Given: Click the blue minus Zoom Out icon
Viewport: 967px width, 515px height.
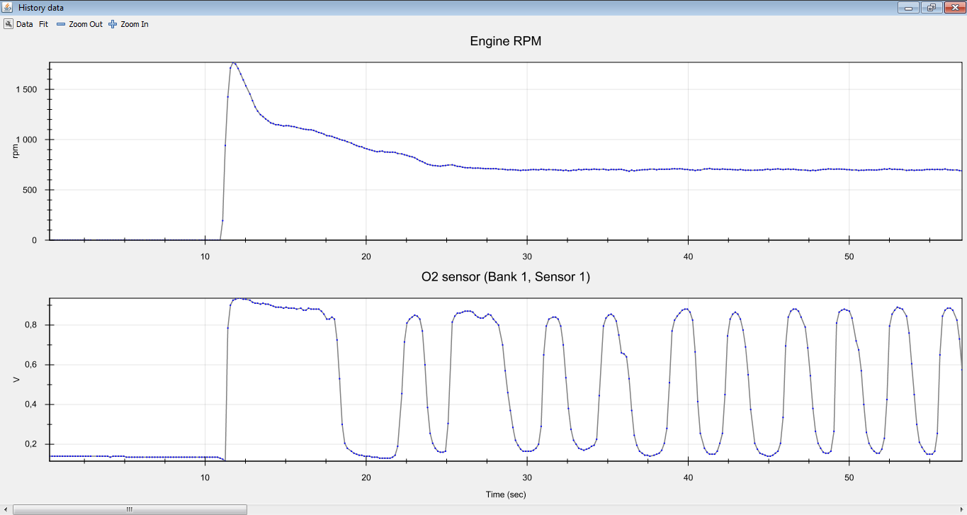Looking at the screenshot, I should tap(61, 24).
